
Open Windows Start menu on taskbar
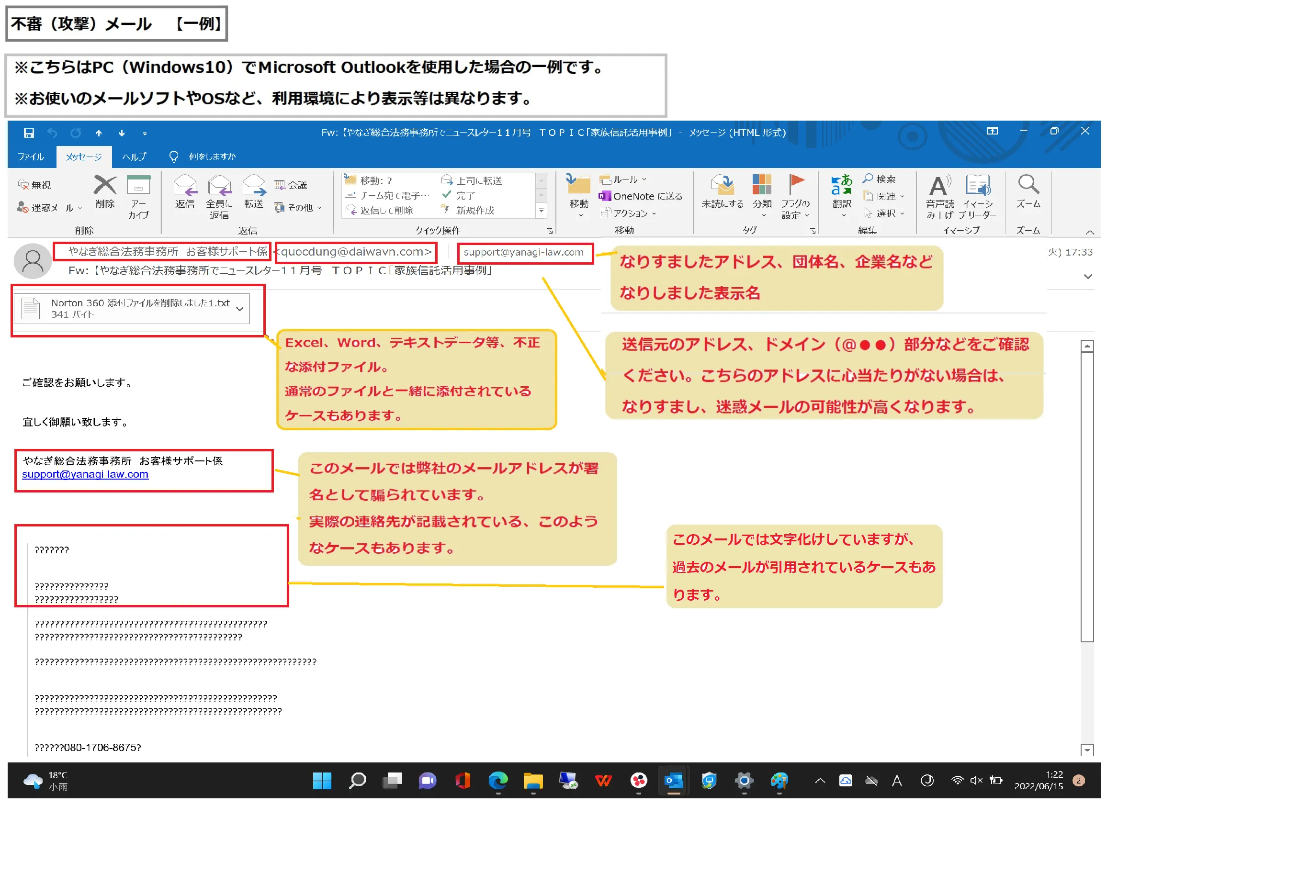pos(322,781)
